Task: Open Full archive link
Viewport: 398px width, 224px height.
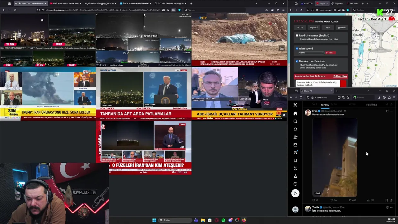Action: tap(340, 76)
